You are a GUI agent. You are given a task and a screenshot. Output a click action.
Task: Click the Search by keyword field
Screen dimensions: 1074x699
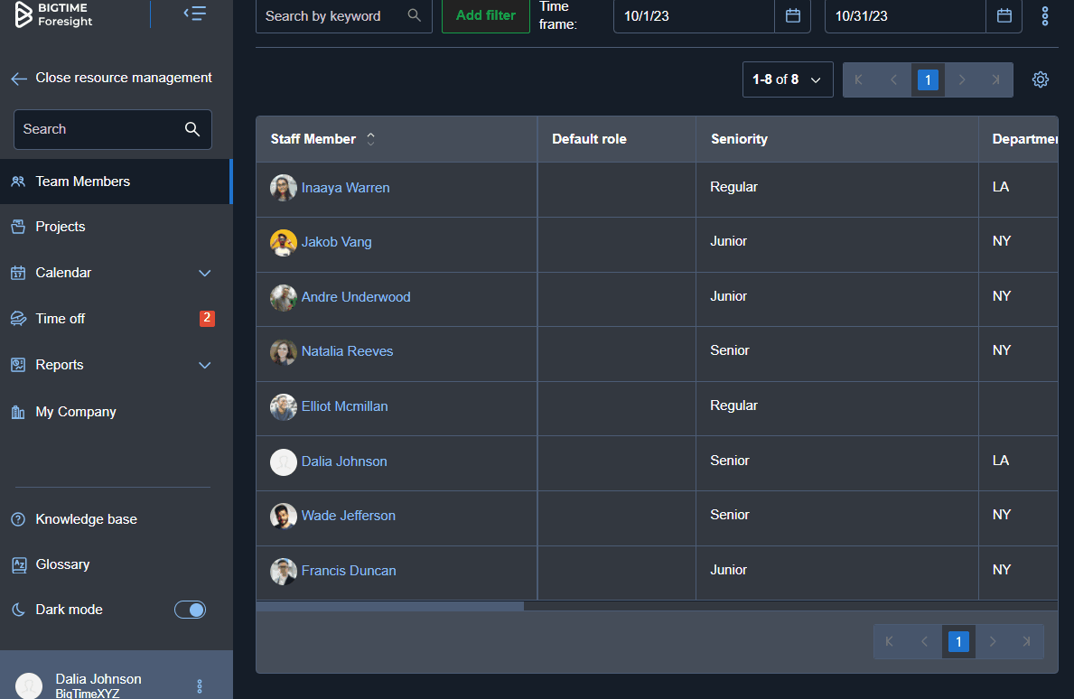(x=330, y=16)
